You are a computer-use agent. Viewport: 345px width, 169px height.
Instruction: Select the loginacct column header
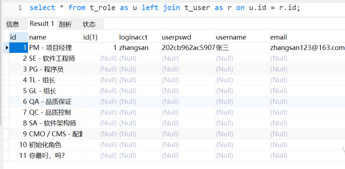[x=133, y=37]
